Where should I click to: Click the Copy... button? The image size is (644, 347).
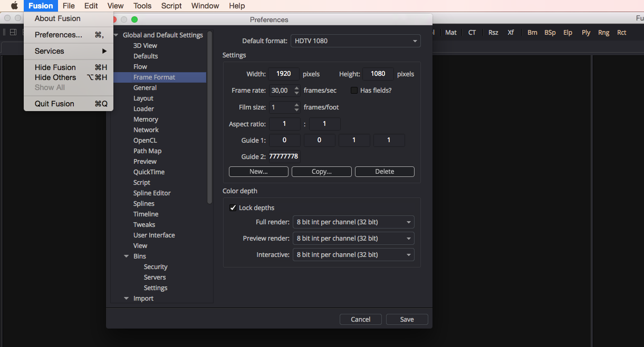coord(321,172)
